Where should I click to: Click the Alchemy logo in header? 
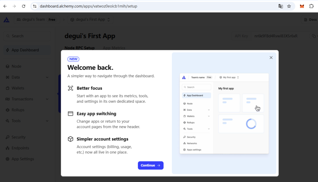pos(6,20)
